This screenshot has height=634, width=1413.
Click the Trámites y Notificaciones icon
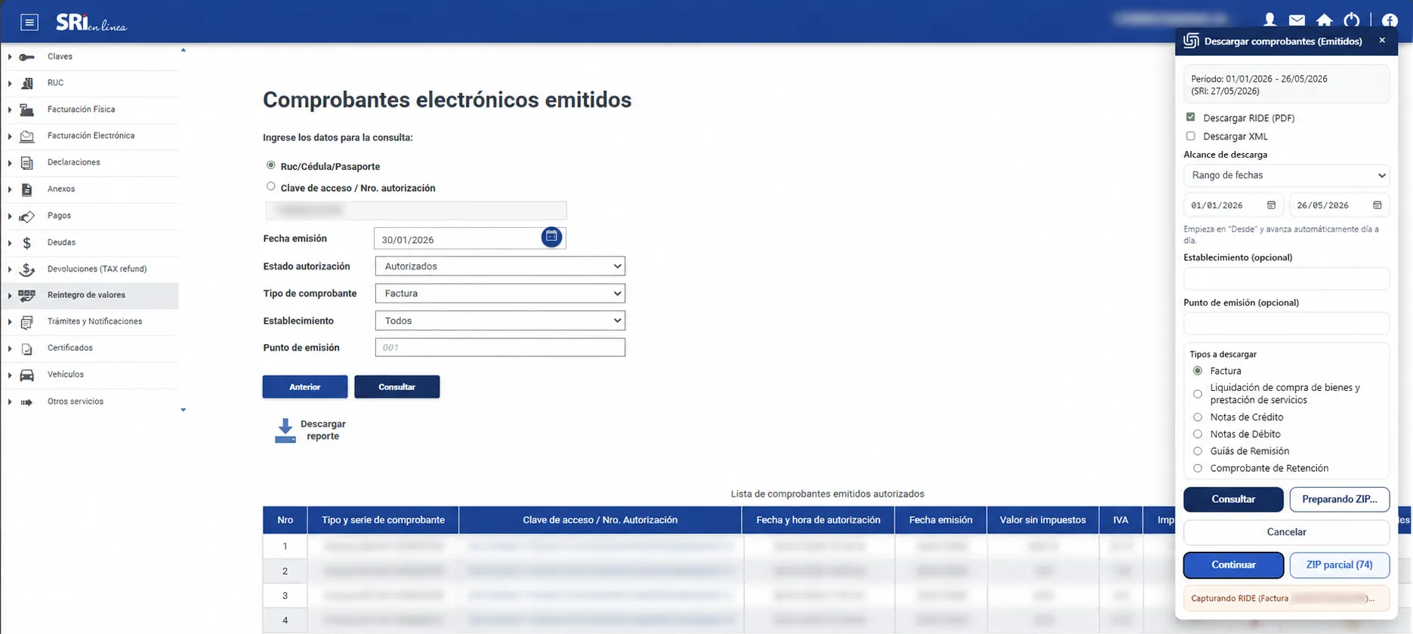(26, 322)
